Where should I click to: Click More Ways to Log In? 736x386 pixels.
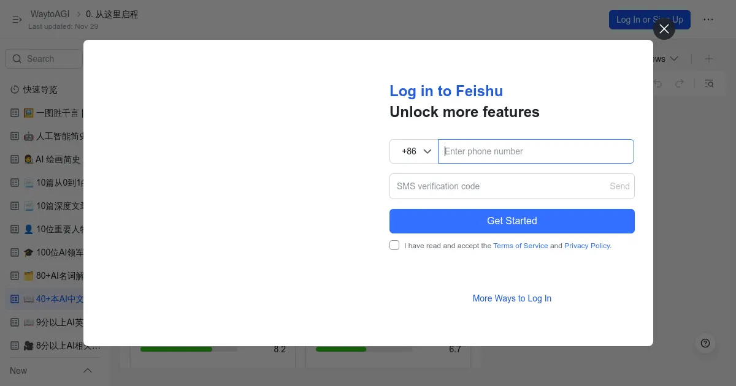pyautogui.click(x=512, y=298)
